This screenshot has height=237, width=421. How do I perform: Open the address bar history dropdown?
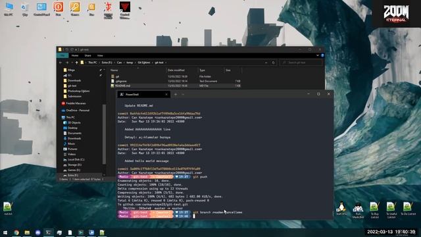(x=266, y=63)
